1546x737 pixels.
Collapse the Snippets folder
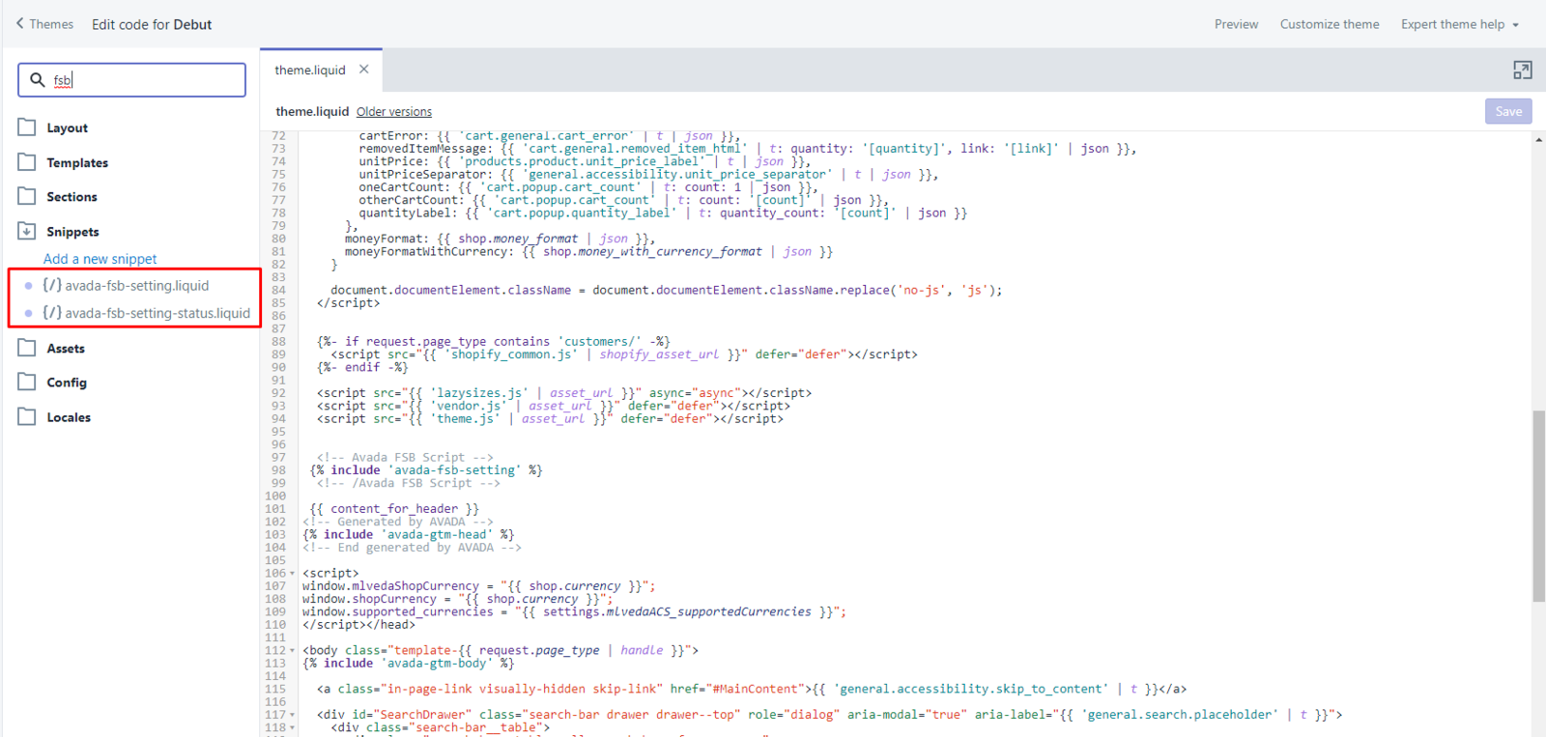(x=72, y=232)
